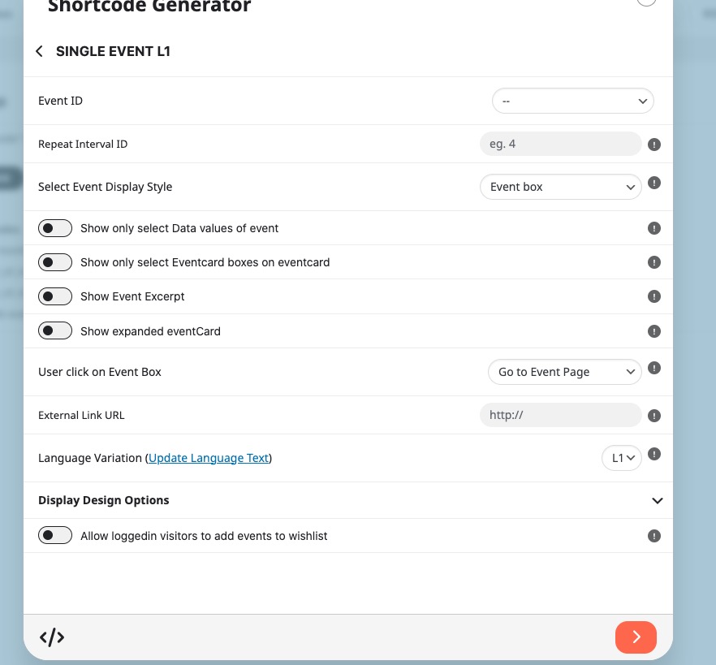
Task: Click the Repeat Interval ID input field
Action: point(560,144)
